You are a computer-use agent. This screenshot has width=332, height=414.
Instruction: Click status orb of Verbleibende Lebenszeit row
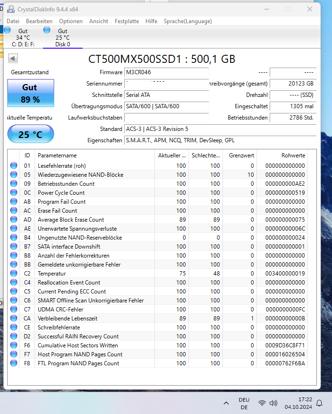14,318
